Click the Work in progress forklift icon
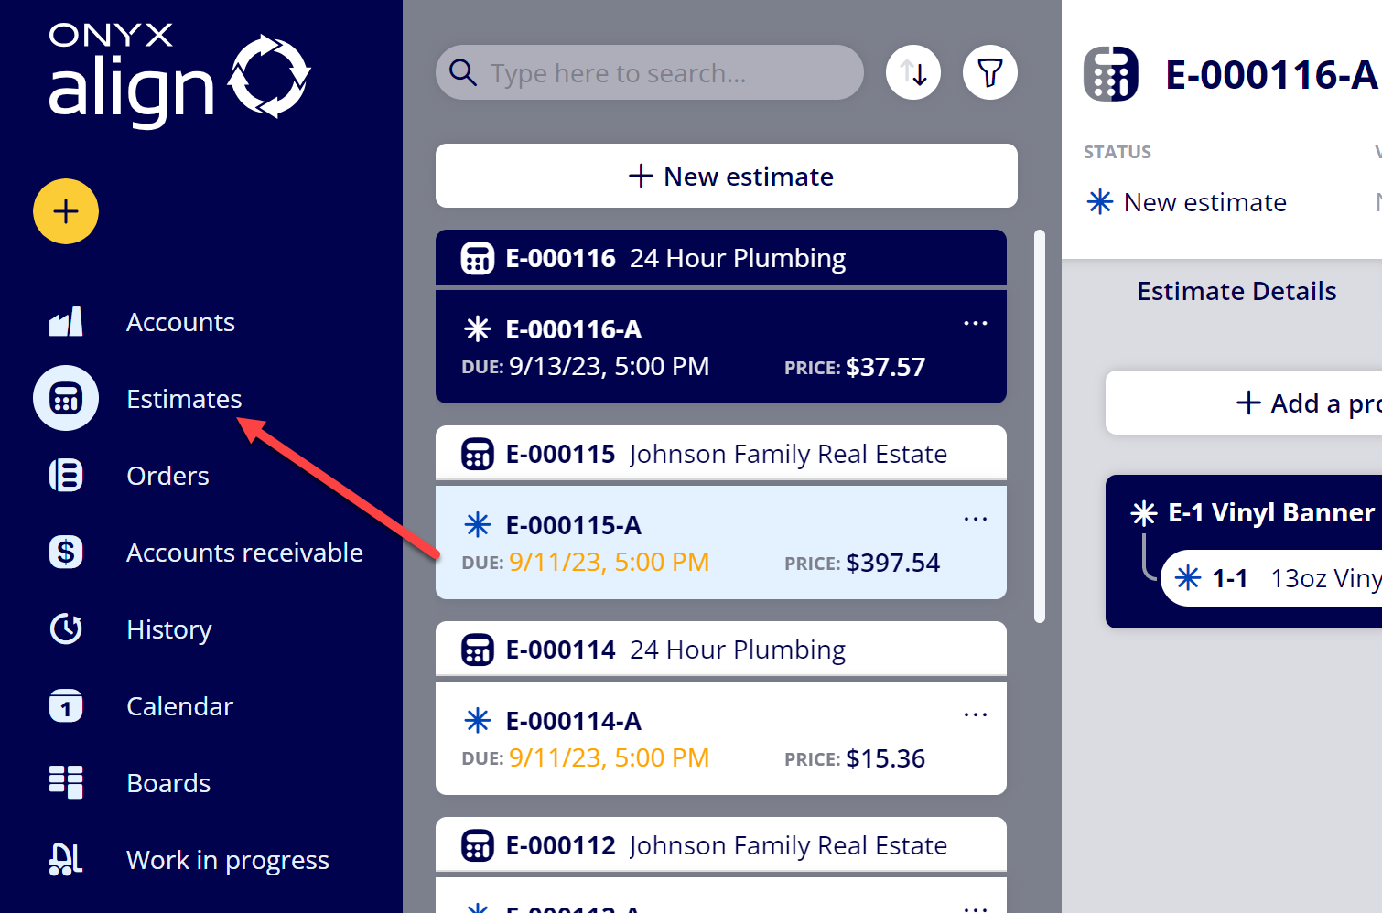The image size is (1382, 913). [66, 859]
